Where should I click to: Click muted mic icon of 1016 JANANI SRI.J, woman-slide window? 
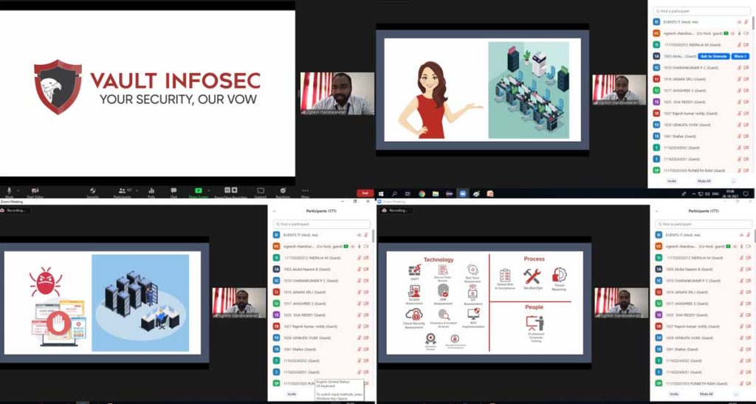739,79
